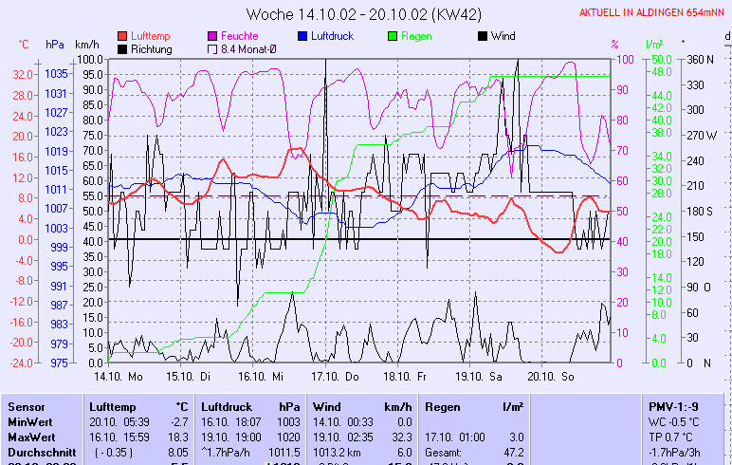This screenshot has width=732, height=465.
Task: Click the Sensor column header in table
Action: [x=26, y=406]
